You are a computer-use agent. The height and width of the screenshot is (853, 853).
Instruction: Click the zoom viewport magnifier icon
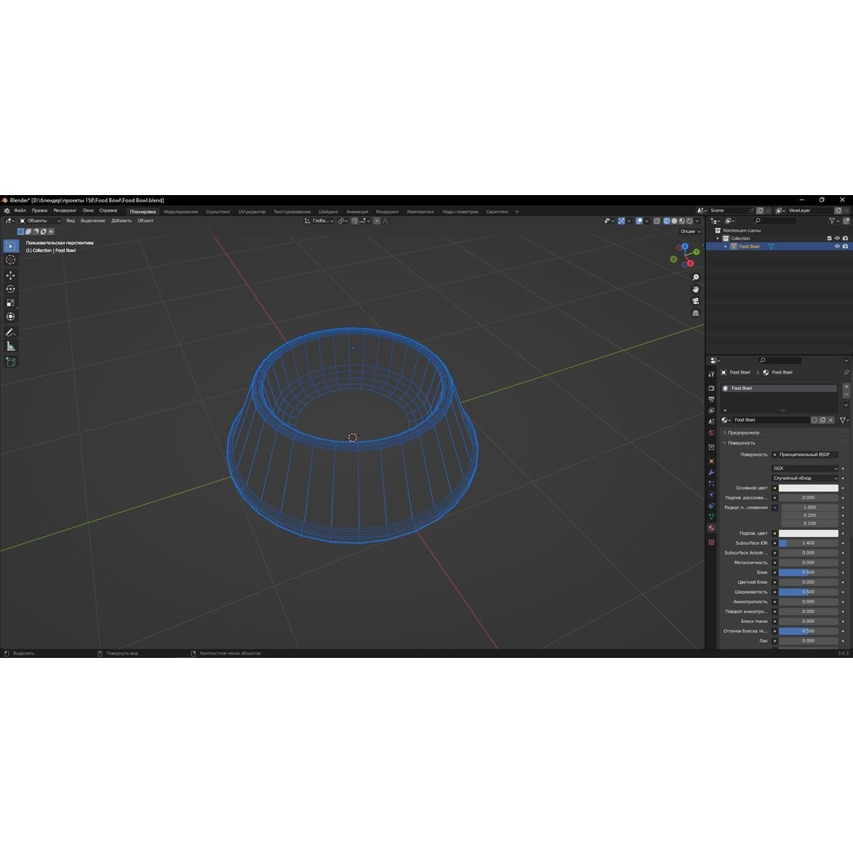coord(695,277)
